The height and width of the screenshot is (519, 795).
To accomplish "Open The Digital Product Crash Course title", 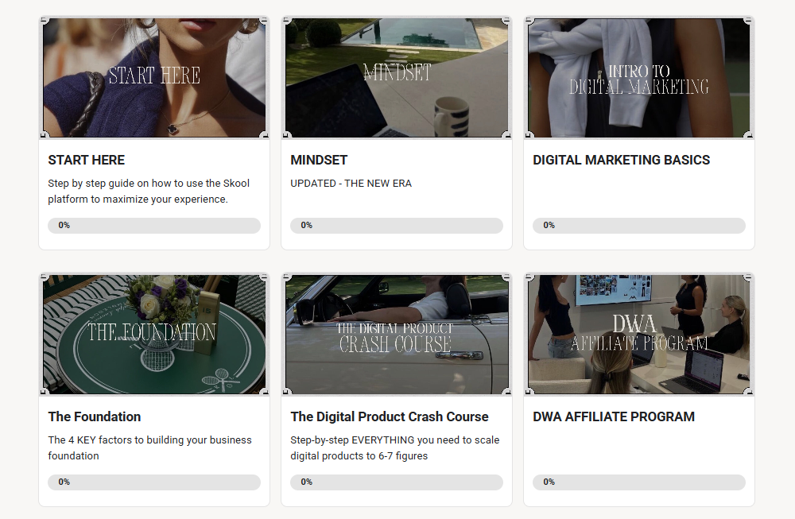I will click(390, 416).
